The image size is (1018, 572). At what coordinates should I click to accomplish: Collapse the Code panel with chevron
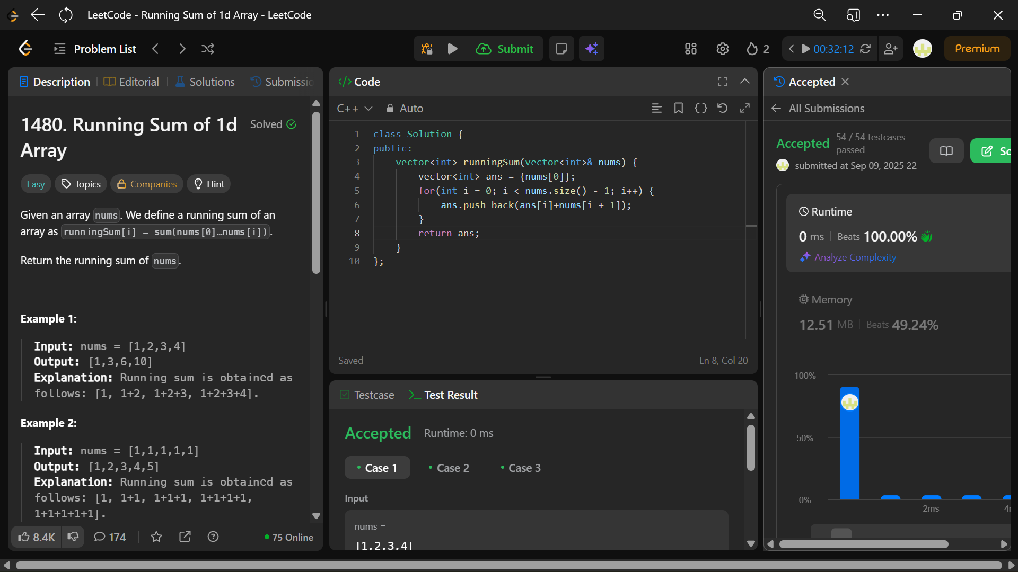(745, 82)
